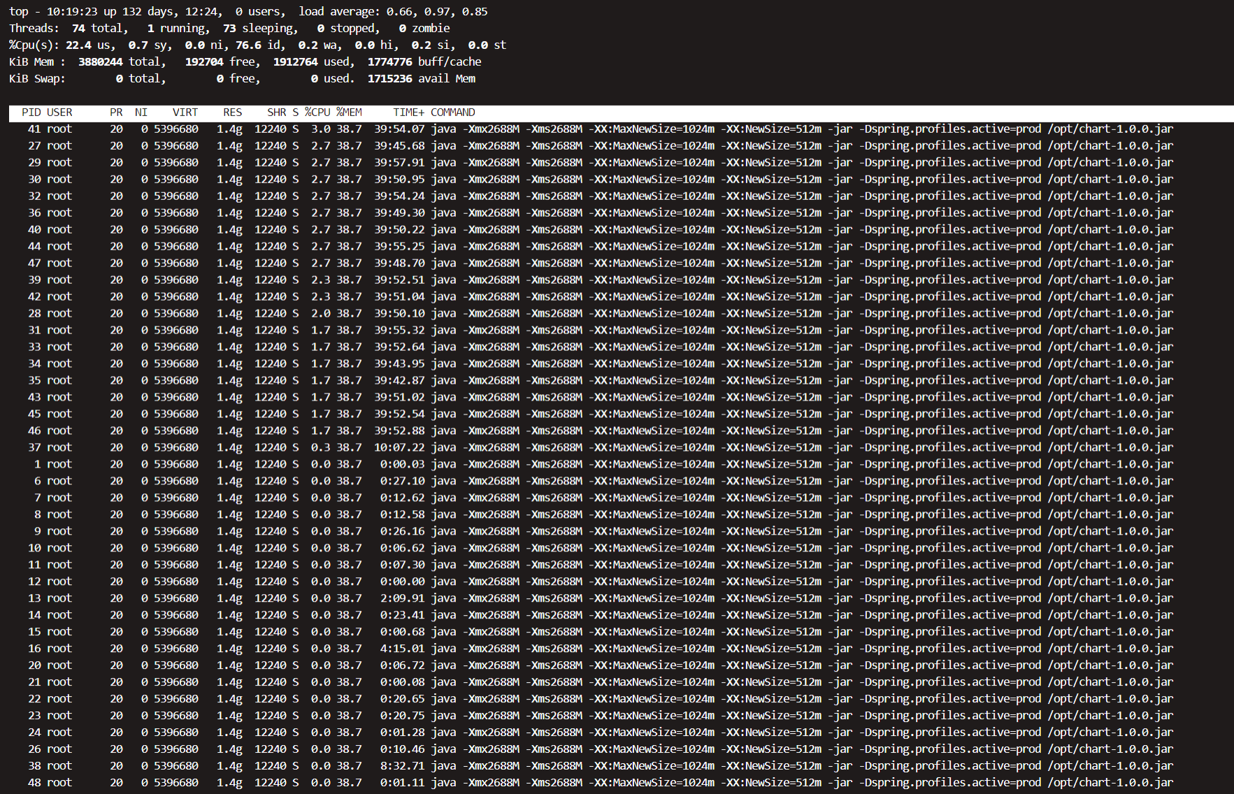The image size is (1234, 794).
Task: Click the time value 39:55.25
Action: point(399,247)
